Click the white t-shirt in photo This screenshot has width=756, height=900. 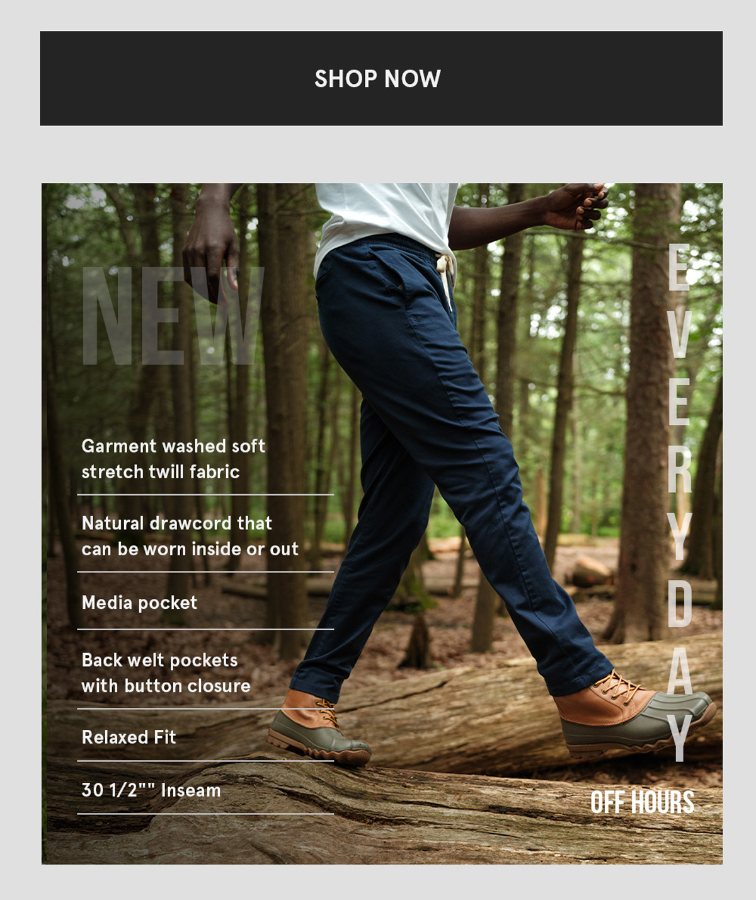coord(384,217)
